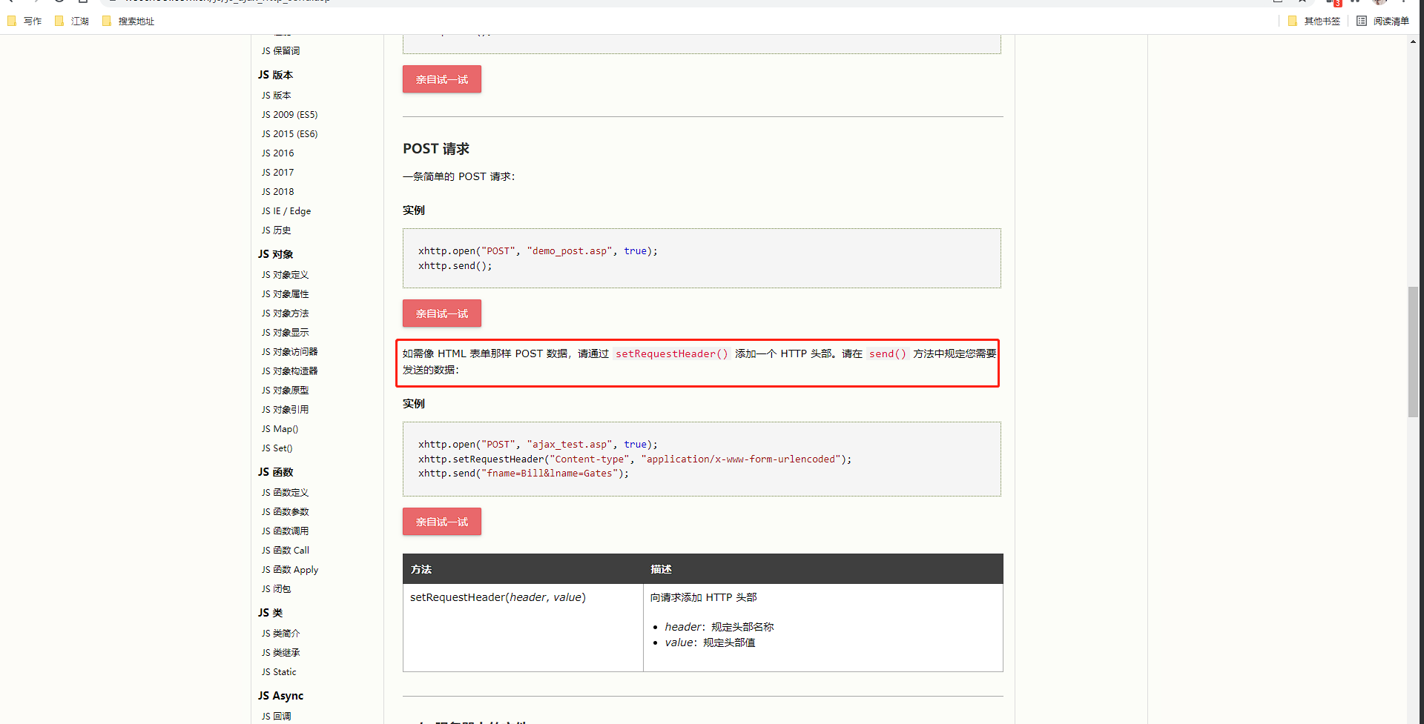Navigate to JS 对象引用
Image resolution: width=1424 pixels, height=724 pixels.
(285, 410)
